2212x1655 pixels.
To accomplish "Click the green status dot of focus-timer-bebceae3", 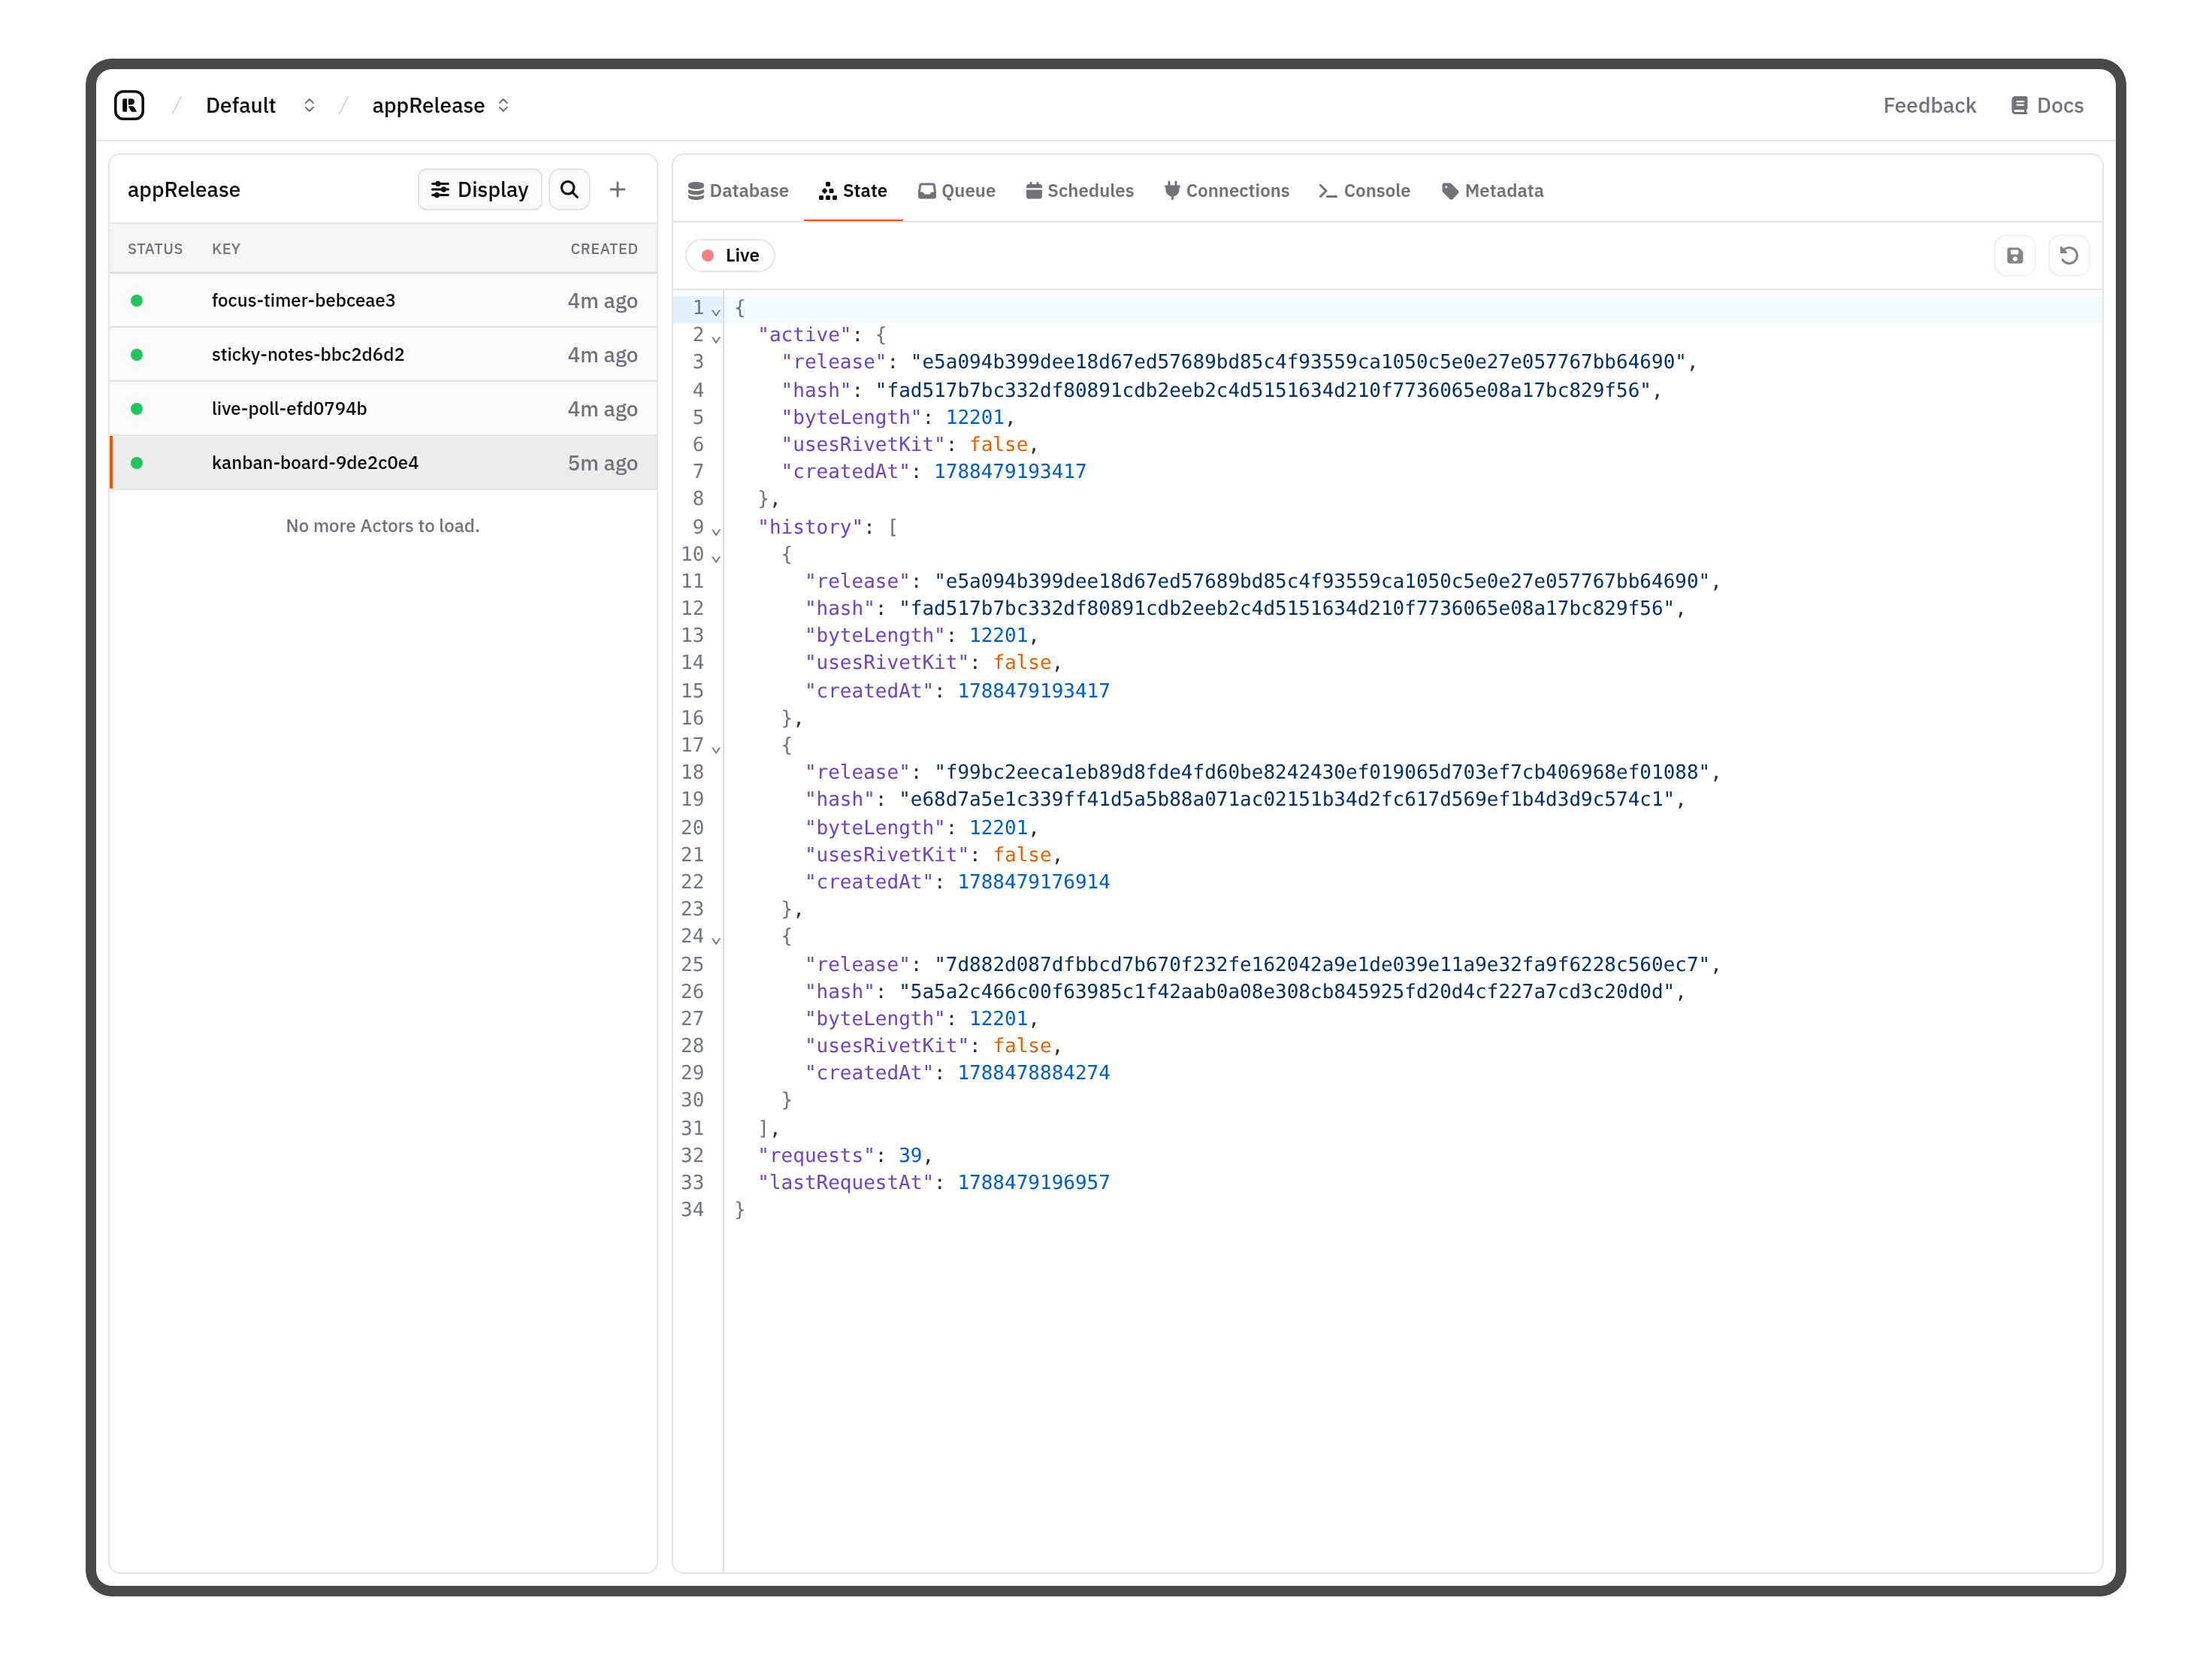I will coord(137,300).
